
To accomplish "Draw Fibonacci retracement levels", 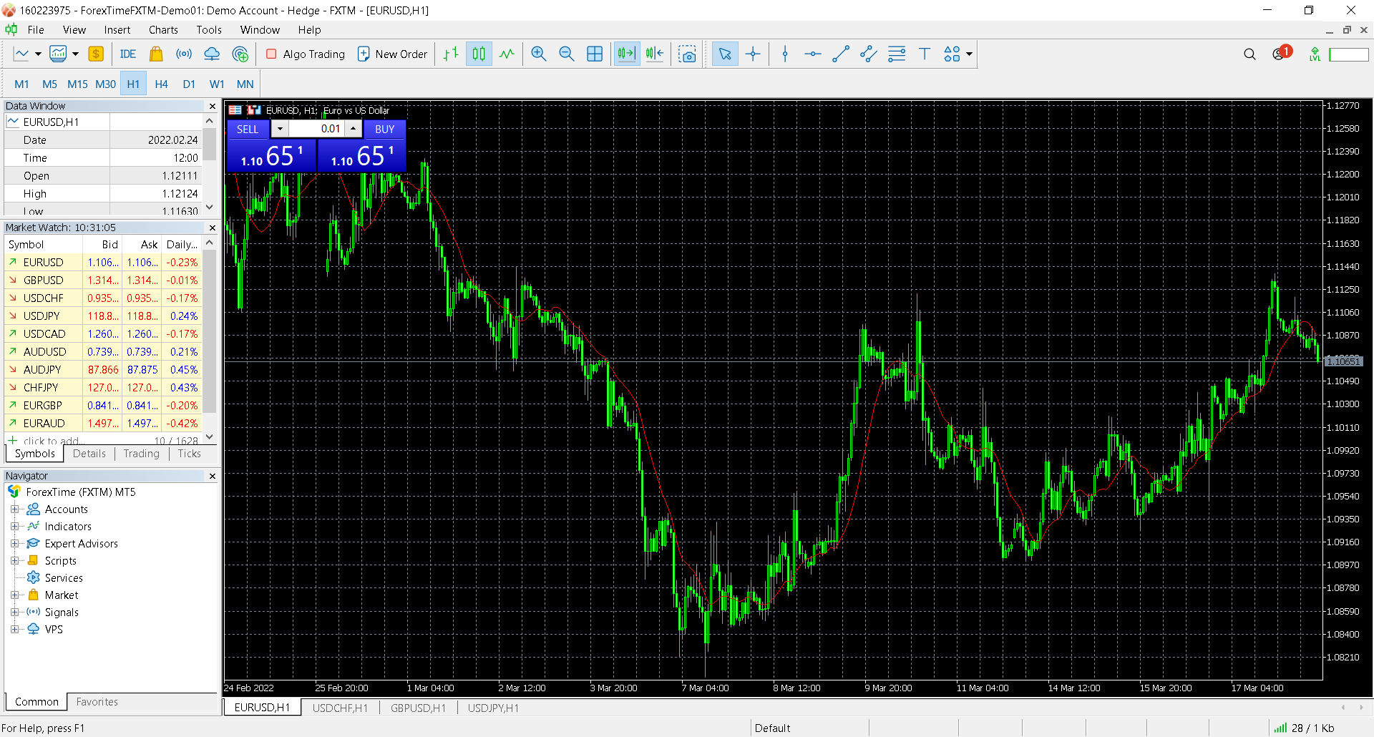I will (897, 54).
